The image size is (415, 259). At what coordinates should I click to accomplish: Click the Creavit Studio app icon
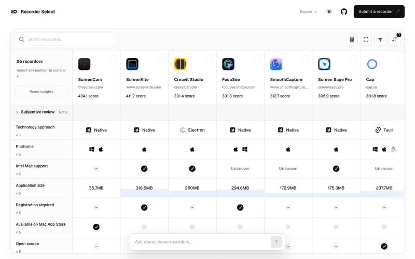pyautogui.click(x=180, y=64)
